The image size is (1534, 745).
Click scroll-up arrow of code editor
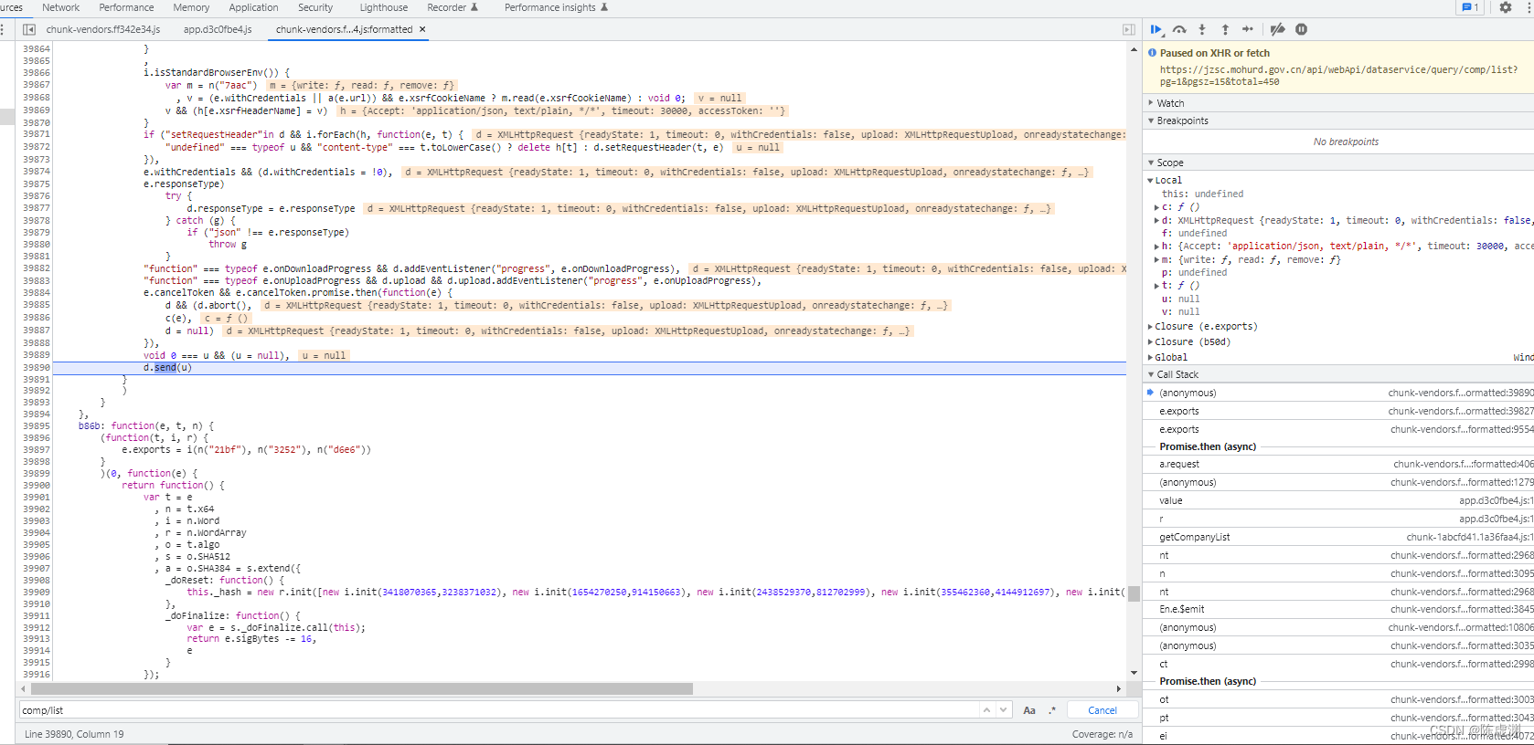1134,49
